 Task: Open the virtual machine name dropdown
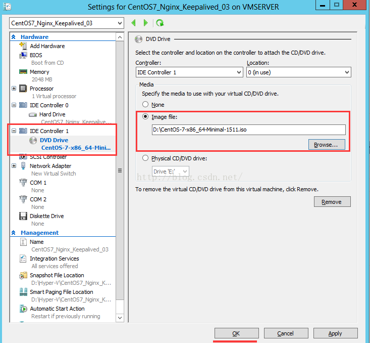120,23
